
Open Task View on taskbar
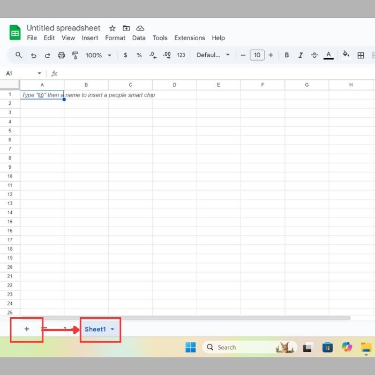[x=308, y=347]
